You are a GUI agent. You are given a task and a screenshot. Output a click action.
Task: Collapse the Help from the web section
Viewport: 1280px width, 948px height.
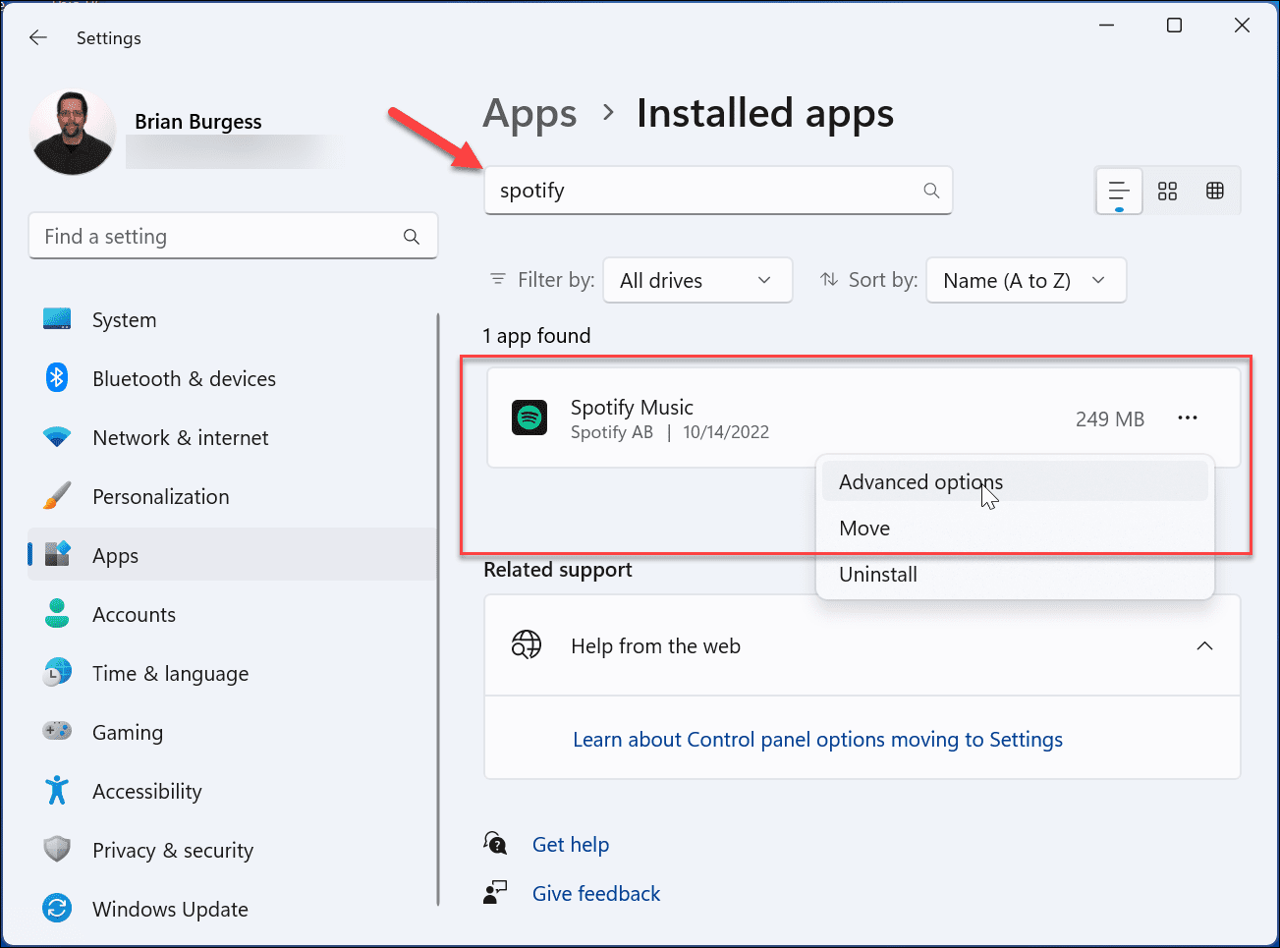coord(1205,645)
